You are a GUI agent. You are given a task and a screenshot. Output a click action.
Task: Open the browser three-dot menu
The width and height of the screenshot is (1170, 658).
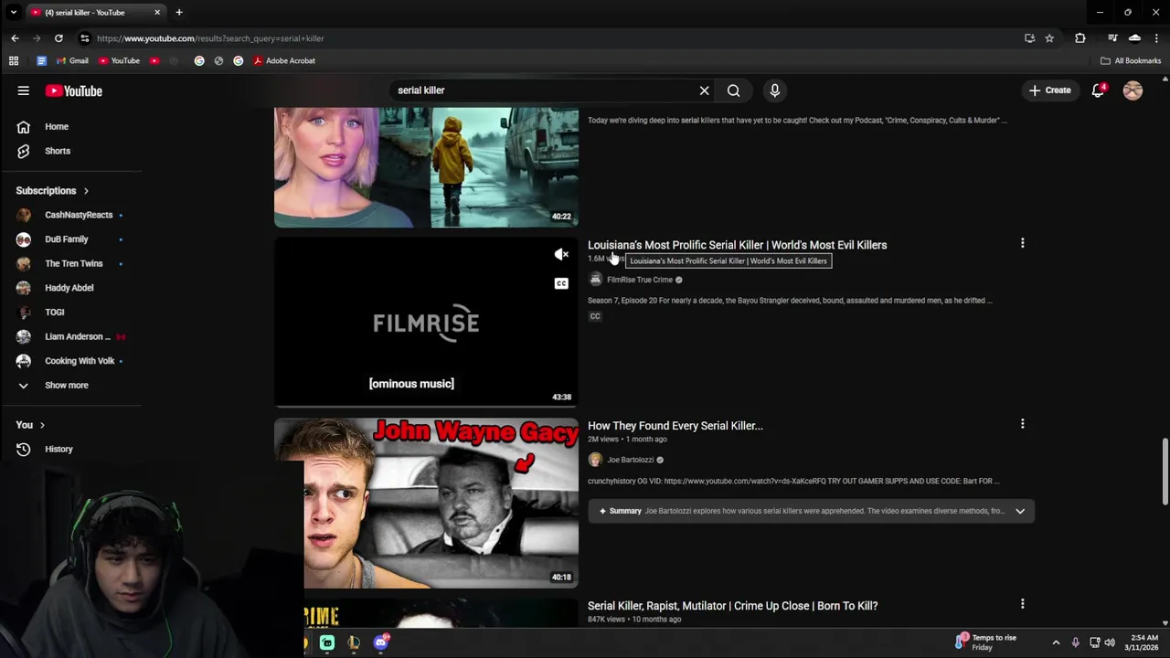pyautogui.click(x=1156, y=38)
